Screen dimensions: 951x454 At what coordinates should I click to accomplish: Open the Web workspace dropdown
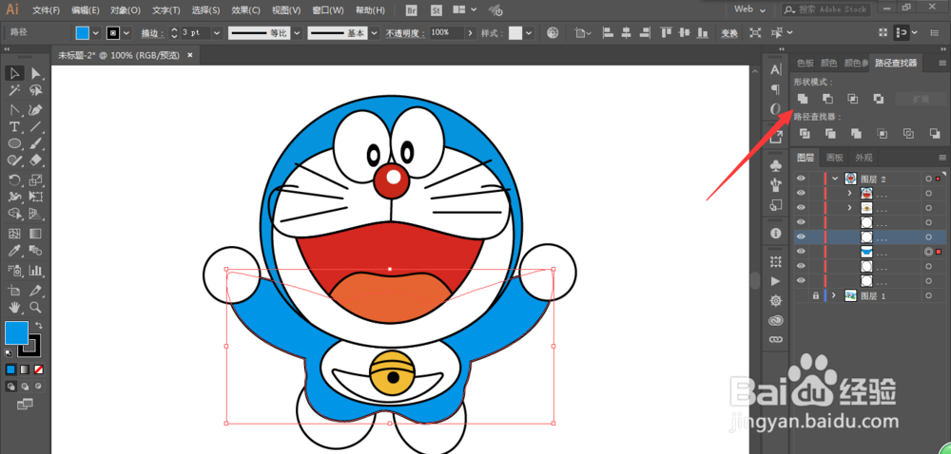click(750, 9)
